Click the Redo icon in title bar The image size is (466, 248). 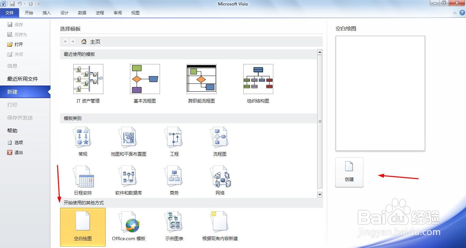click(x=31, y=4)
